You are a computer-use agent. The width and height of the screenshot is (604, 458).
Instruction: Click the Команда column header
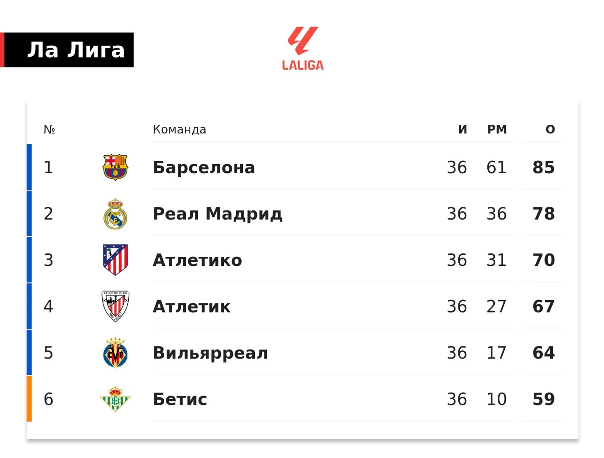(x=180, y=129)
